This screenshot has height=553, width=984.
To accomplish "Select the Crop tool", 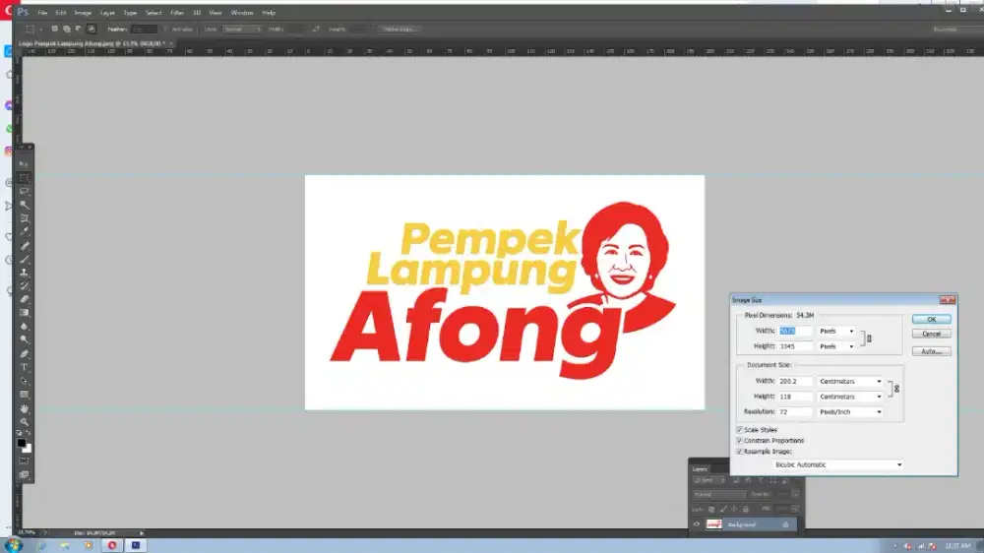I will coord(24,218).
